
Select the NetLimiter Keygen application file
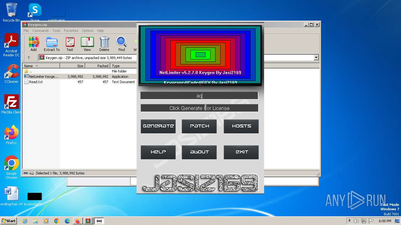tap(80, 77)
